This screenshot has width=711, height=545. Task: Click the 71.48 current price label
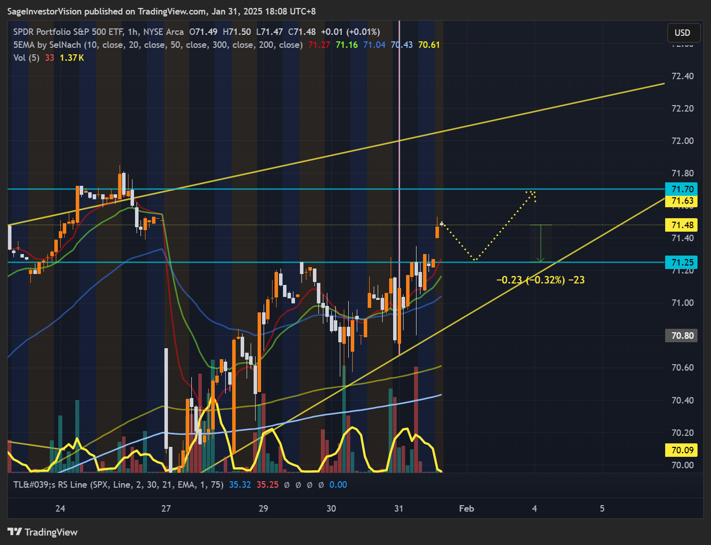coord(682,225)
